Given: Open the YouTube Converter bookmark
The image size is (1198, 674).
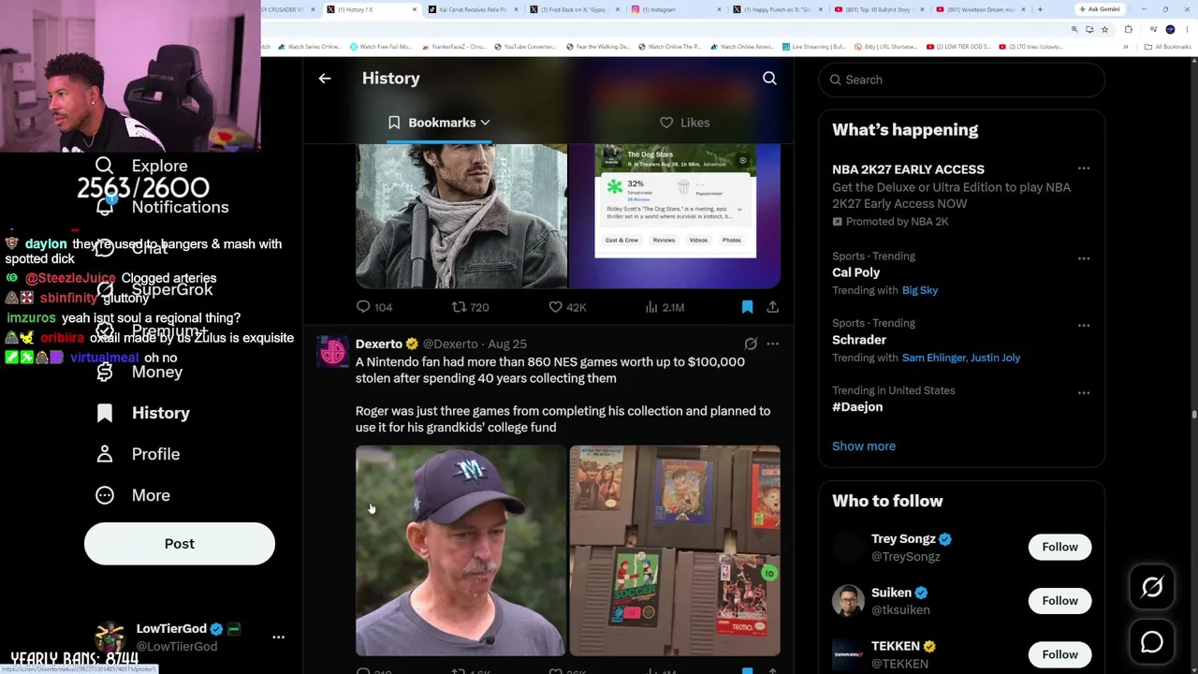Looking at the screenshot, I should tap(524, 47).
